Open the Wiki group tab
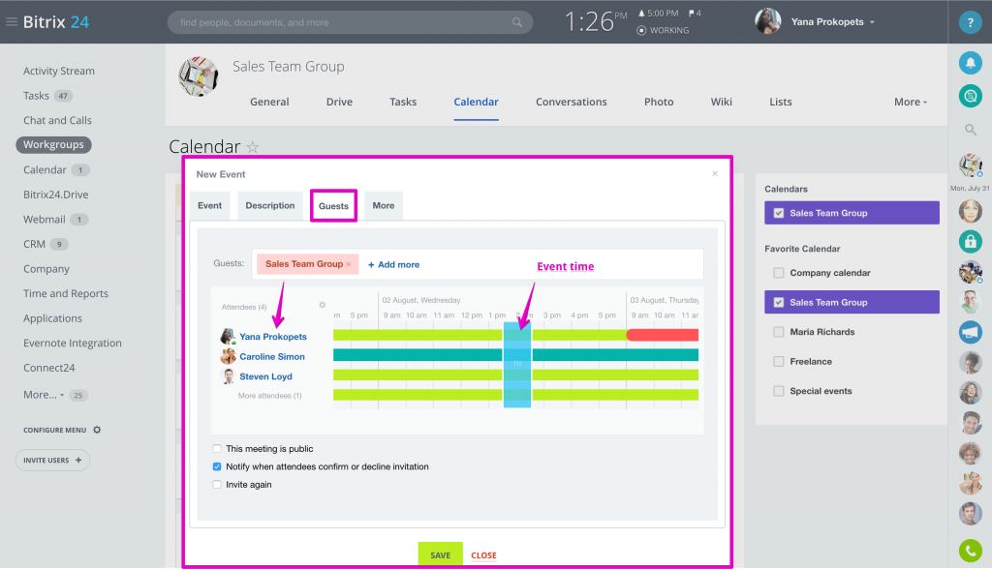992x570 pixels. click(x=721, y=102)
